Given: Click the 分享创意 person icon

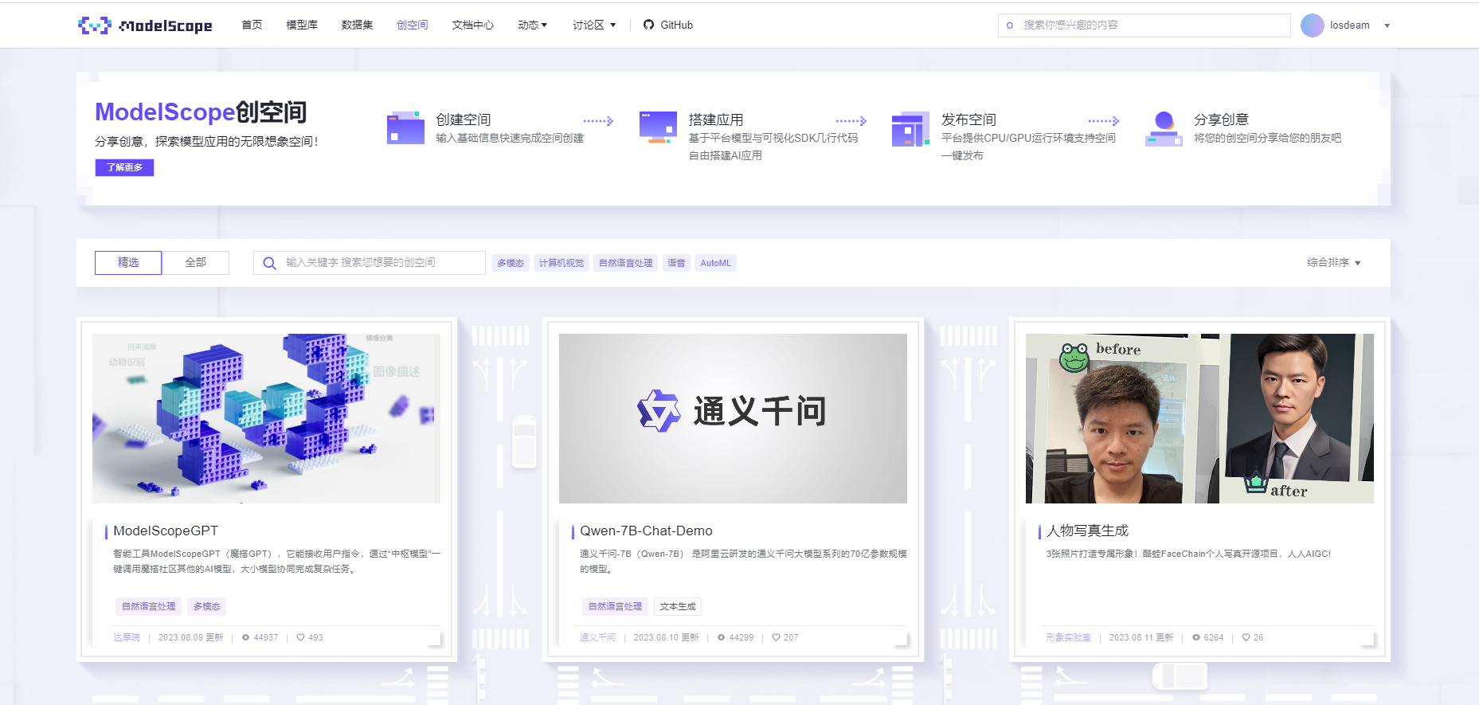Looking at the screenshot, I should [1164, 129].
